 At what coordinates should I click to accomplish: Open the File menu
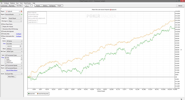coord(2,3)
